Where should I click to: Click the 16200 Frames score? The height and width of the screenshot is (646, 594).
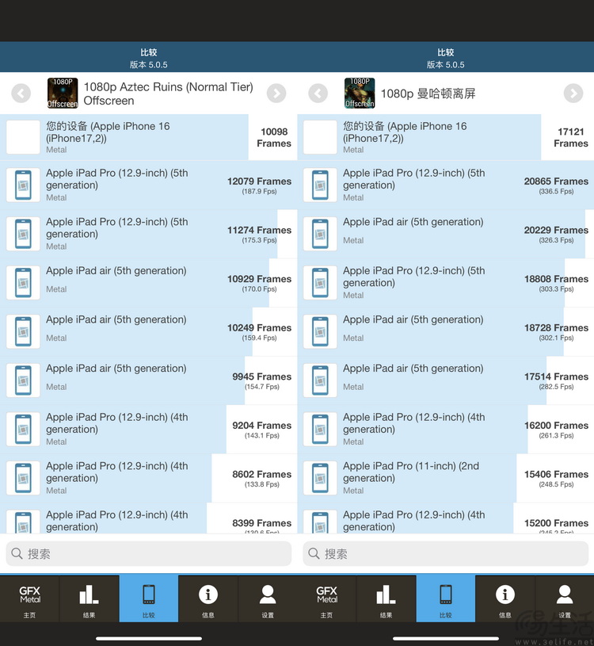(556, 425)
